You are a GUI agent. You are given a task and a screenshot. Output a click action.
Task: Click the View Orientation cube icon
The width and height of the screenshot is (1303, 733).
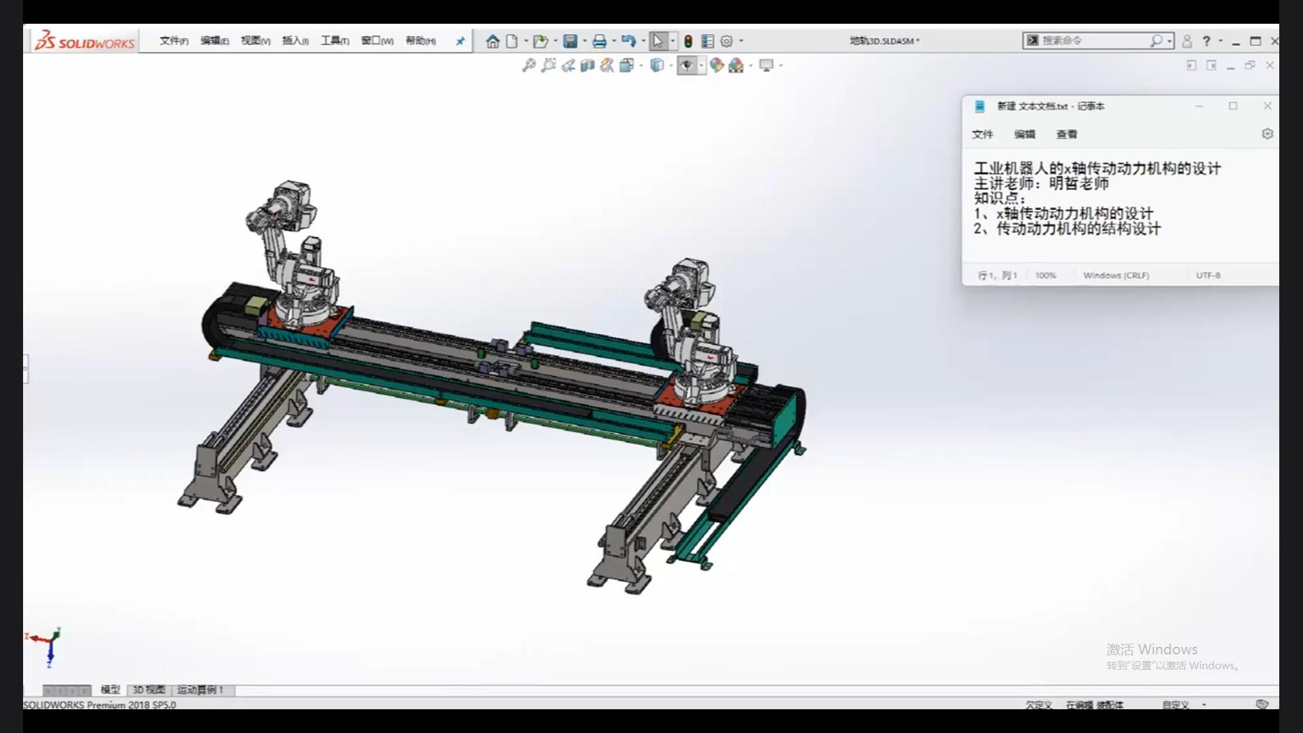pyautogui.click(x=626, y=65)
